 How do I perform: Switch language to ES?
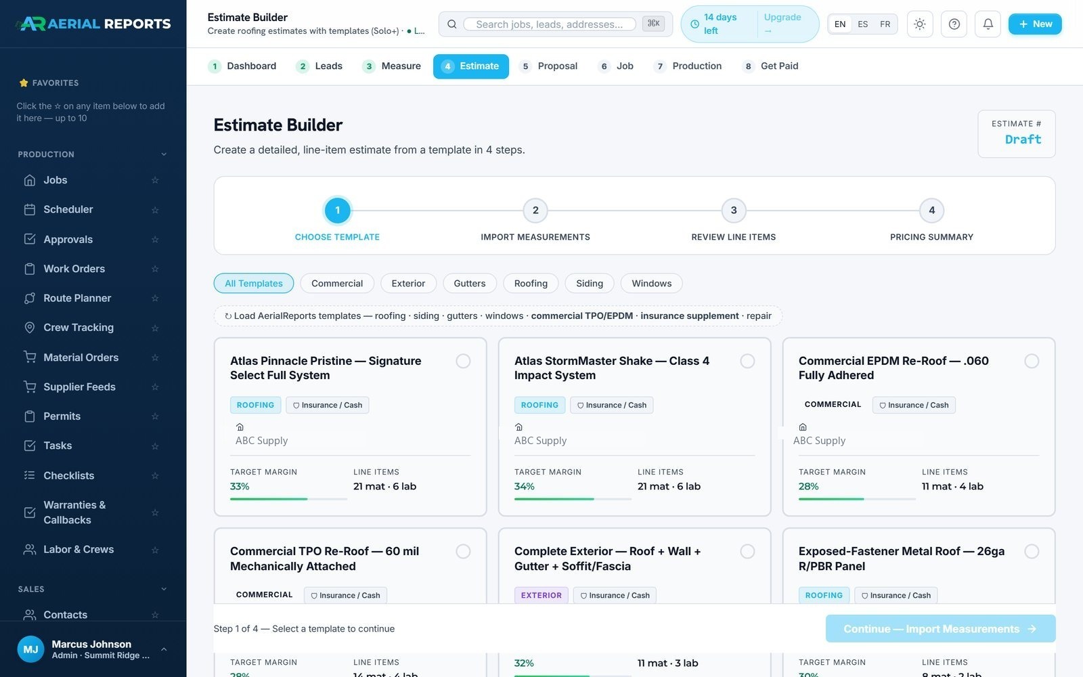[x=862, y=24]
